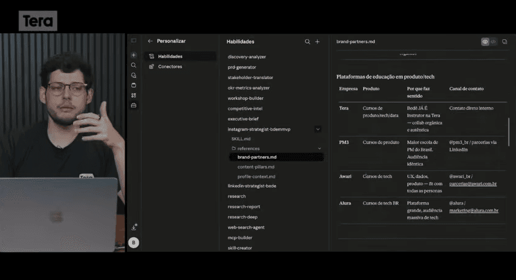Image resolution: width=516 pixels, height=280 pixels.
Task: Click Produto column header
Action: [371, 89]
